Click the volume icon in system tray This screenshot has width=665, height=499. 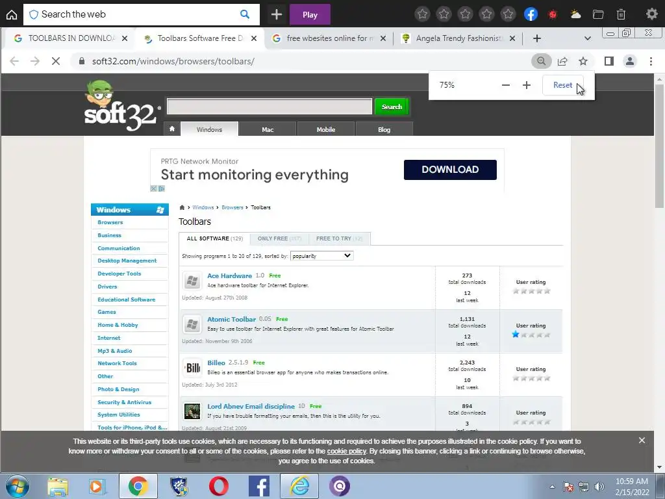tap(599, 487)
